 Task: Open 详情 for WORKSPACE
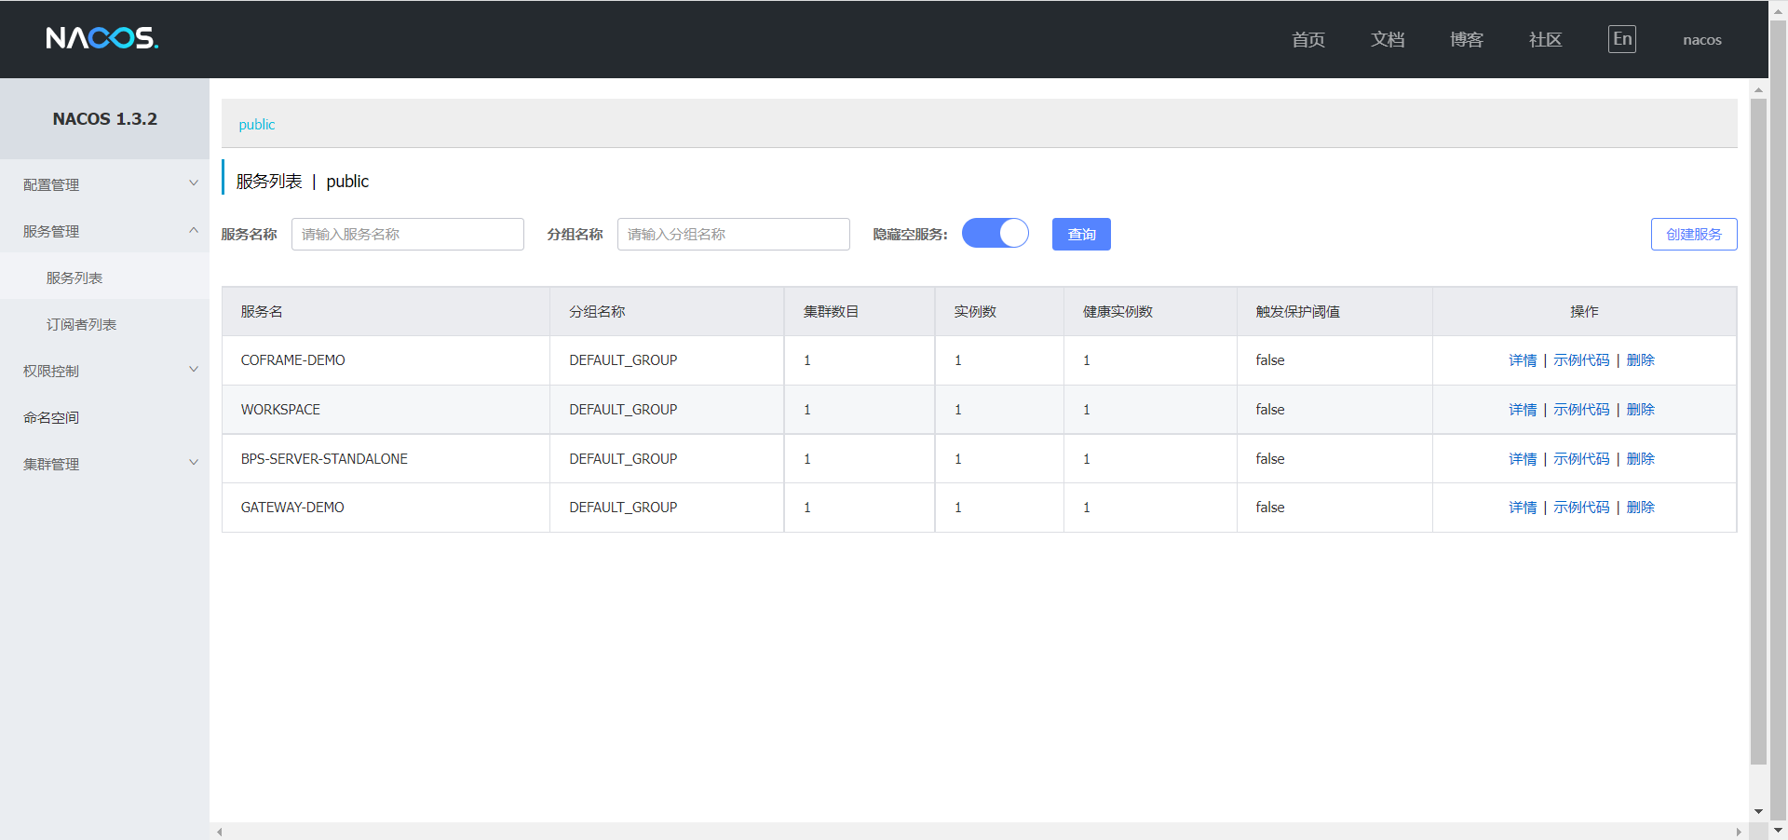coord(1523,410)
